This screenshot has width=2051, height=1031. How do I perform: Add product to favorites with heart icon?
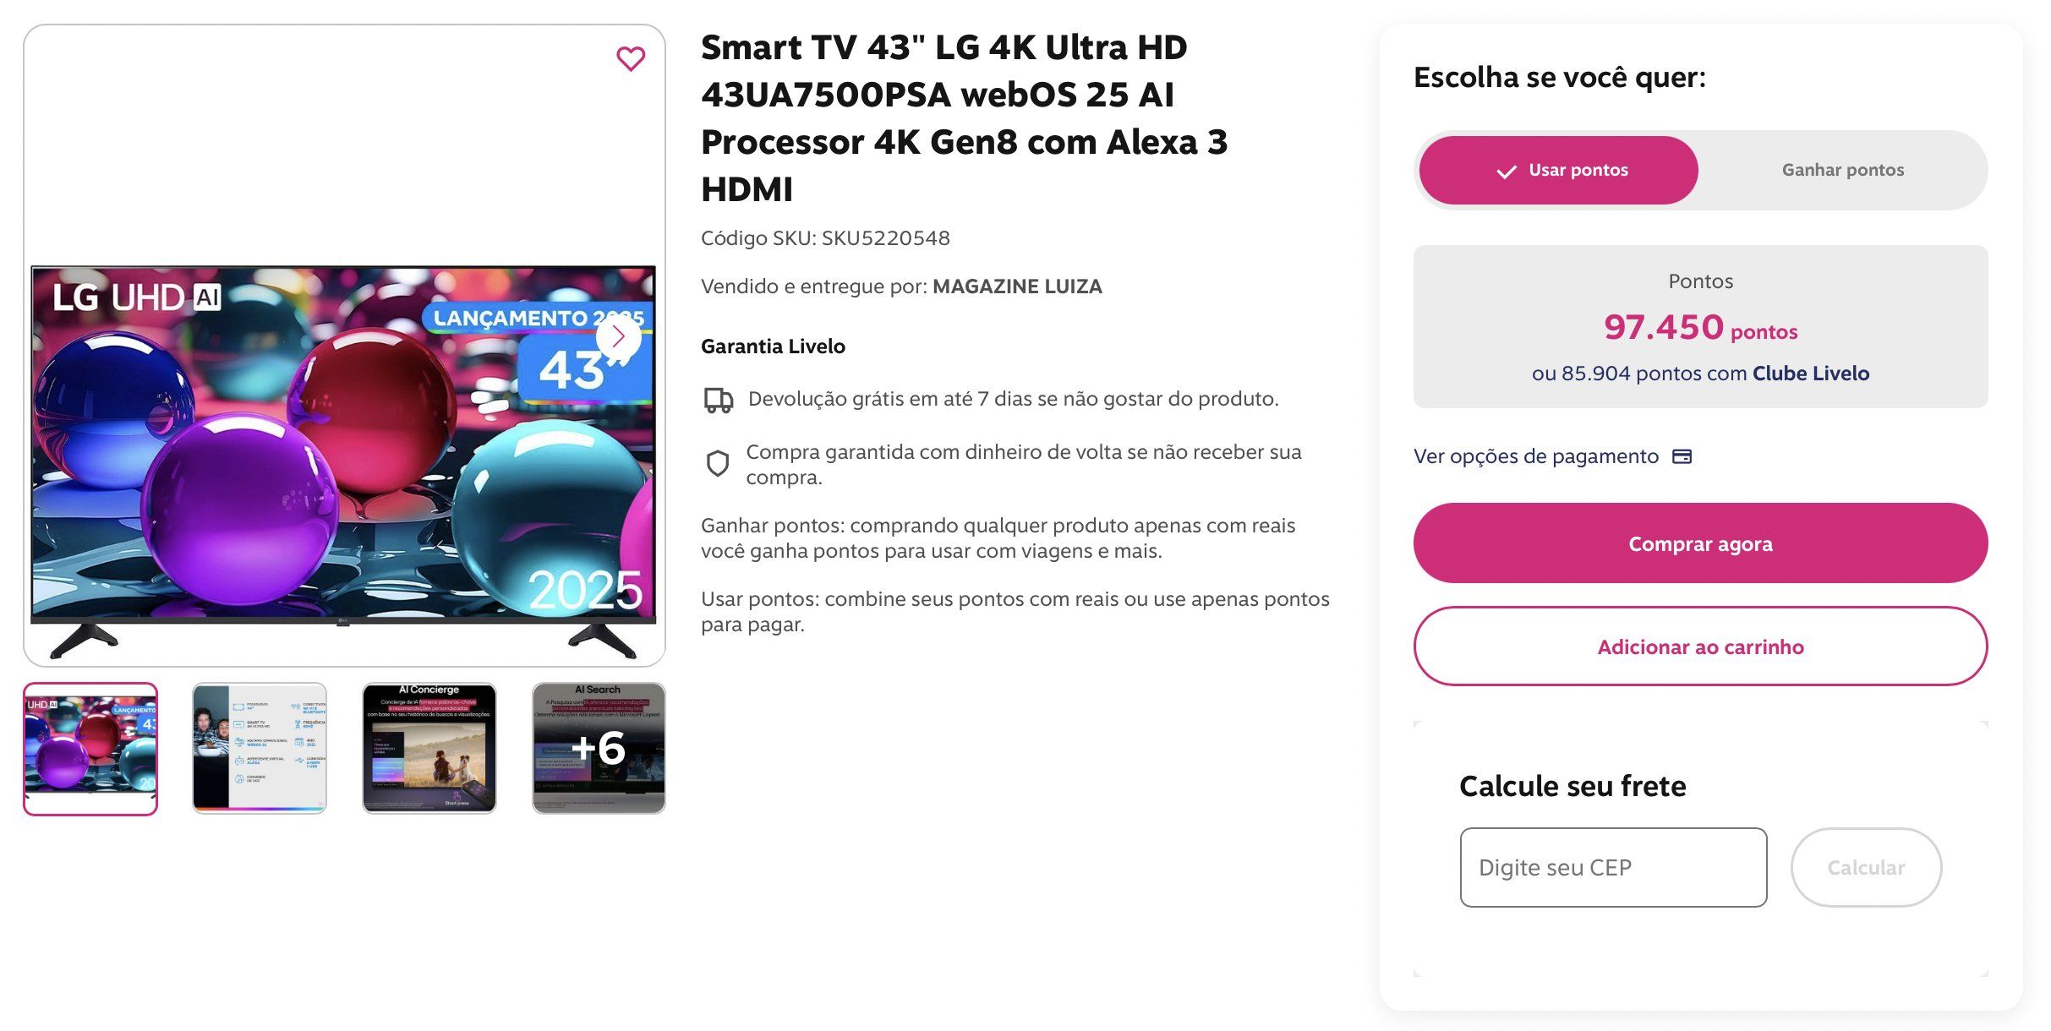631,58
